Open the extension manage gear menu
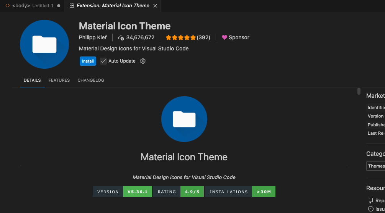385x213 pixels. coord(143,61)
